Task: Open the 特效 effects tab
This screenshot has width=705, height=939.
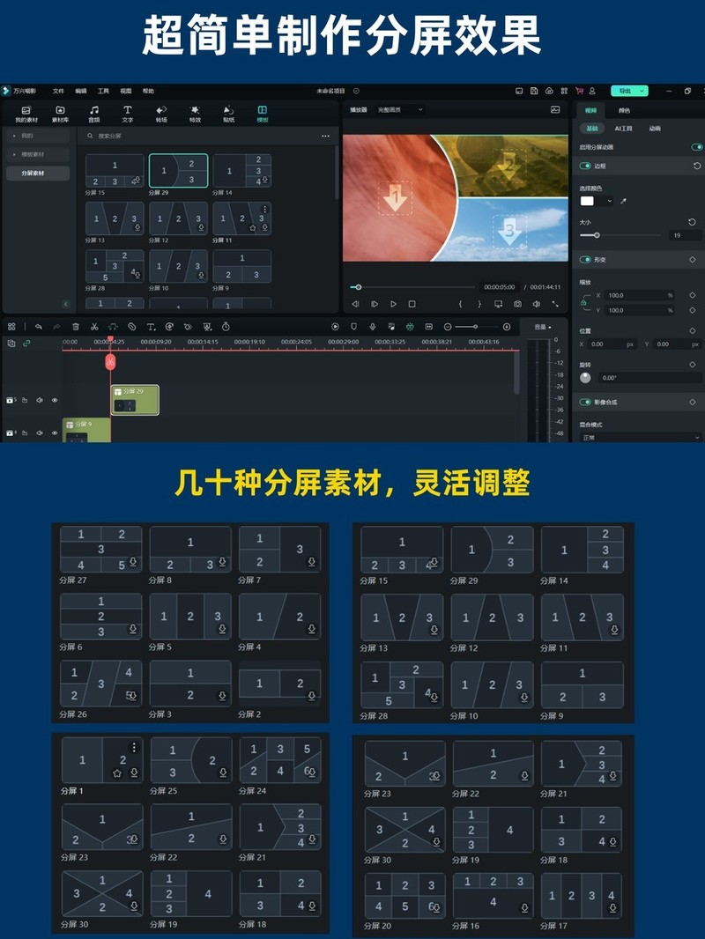Action: pos(195,114)
